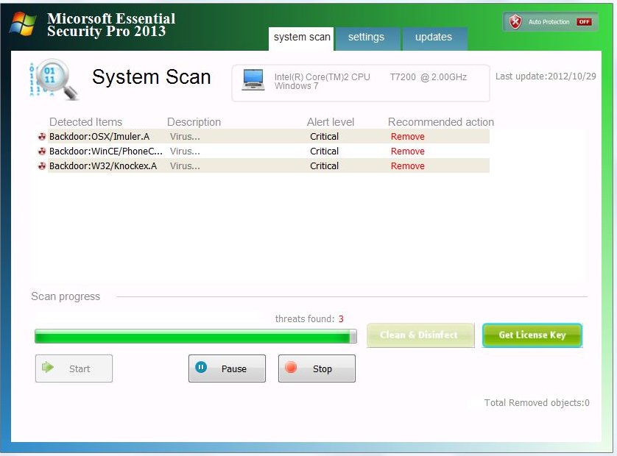The image size is (617, 456).
Task: Click the Get License Key button
Action: 532,335
